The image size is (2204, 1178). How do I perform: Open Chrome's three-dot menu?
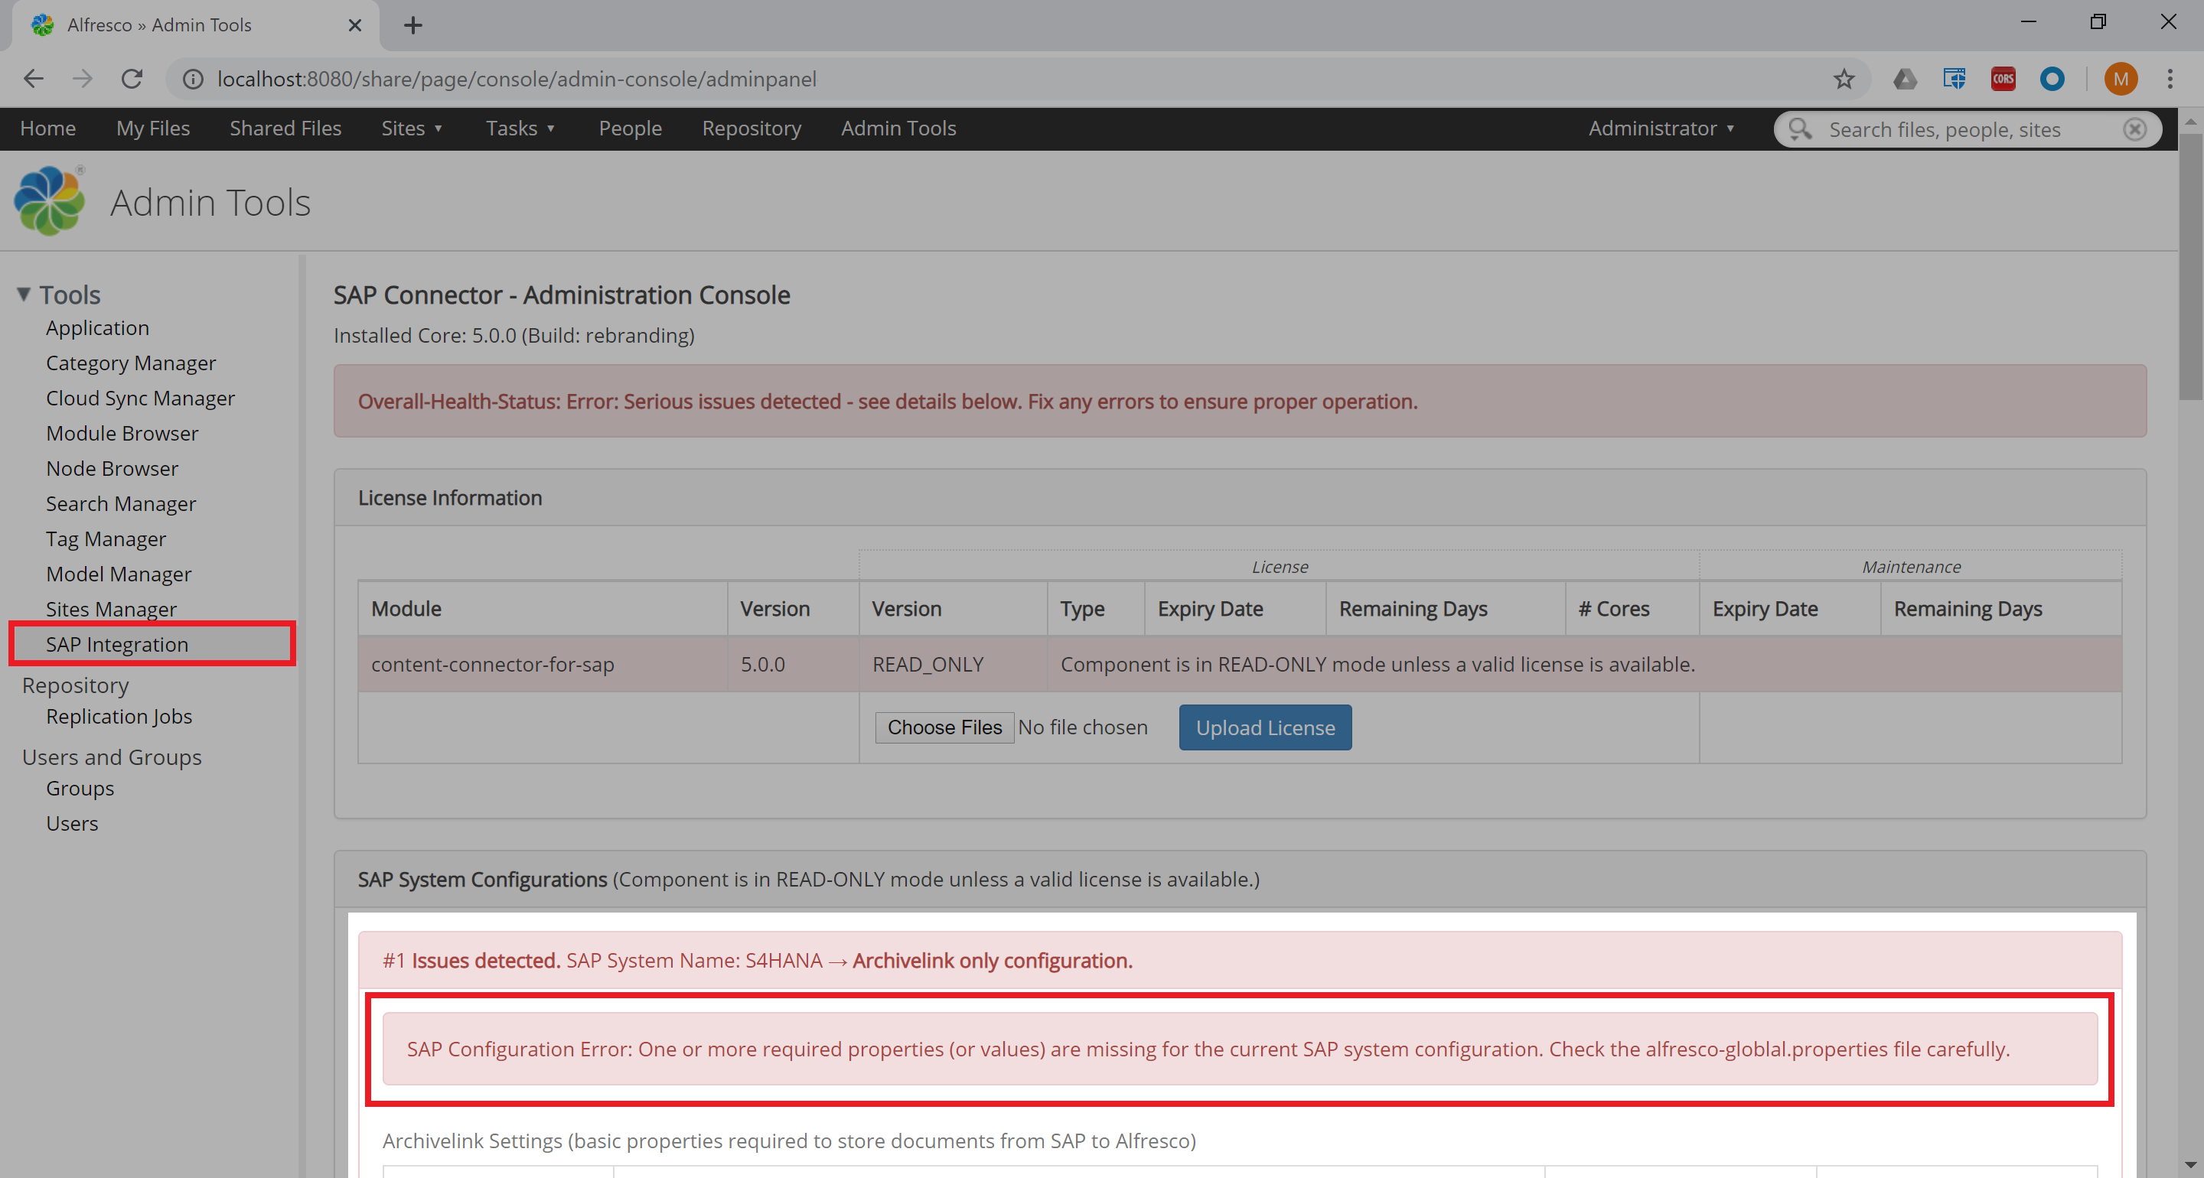(2170, 79)
